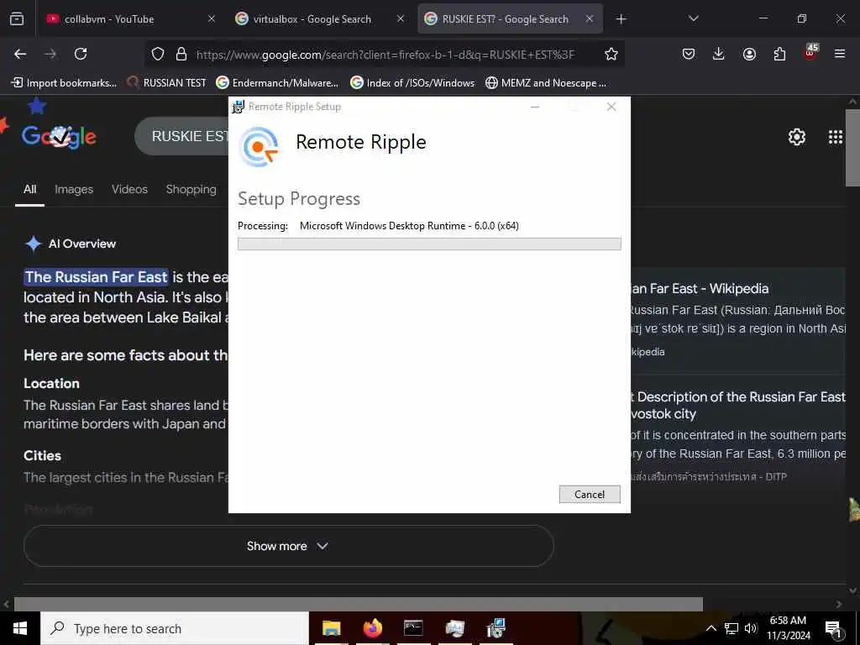
Task: Close the Remote Ripple Setup window
Action: [x=611, y=107]
